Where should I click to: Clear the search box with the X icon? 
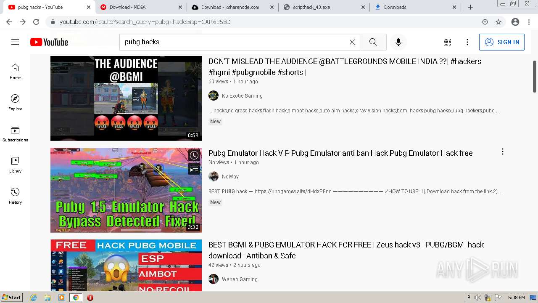pos(352,42)
